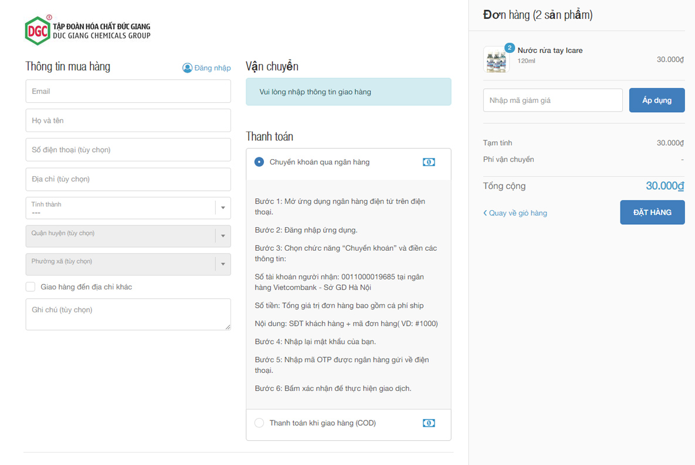This screenshot has height=465, width=695.
Task: Tick the Giao hàng đến địa chỉ khác checkbox
Action: click(30, 287)
